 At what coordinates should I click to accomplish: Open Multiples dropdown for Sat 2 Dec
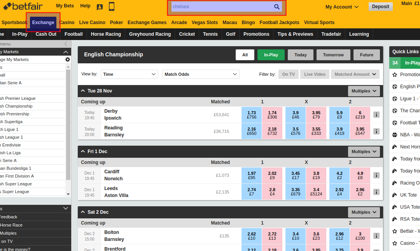click(x=364, y=212)
